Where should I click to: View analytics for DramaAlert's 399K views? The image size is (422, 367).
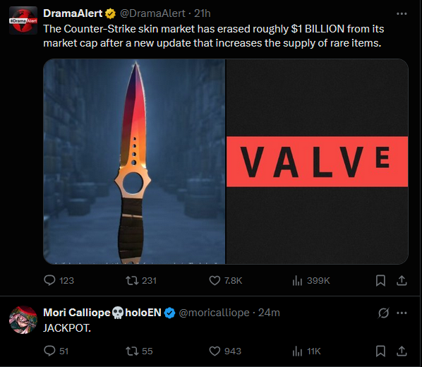click(311, 281)
